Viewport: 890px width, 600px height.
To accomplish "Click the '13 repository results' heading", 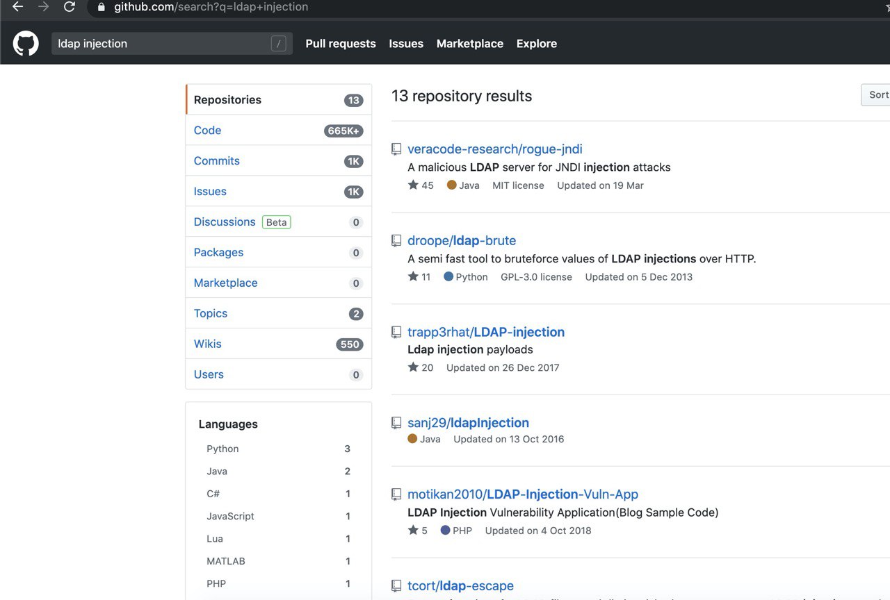I will [462, 96].
